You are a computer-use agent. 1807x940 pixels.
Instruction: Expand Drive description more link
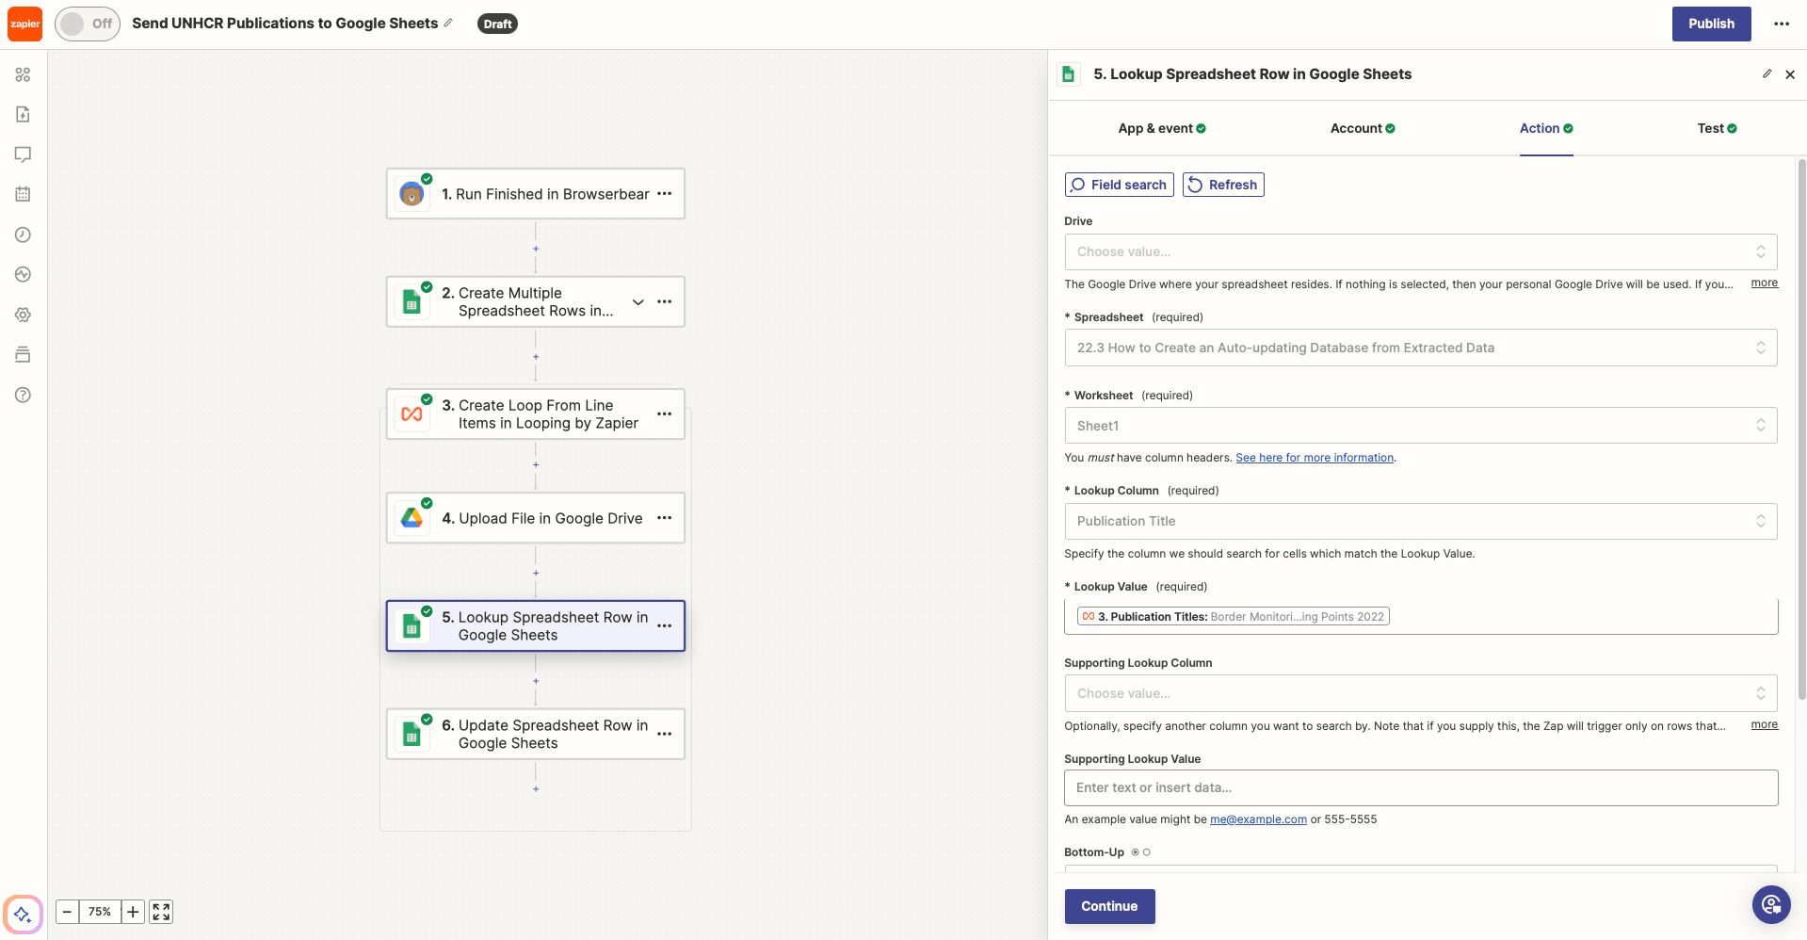point(1765,283)
